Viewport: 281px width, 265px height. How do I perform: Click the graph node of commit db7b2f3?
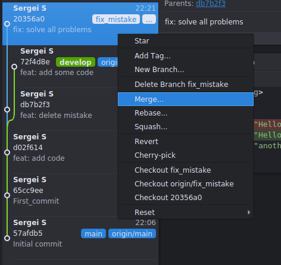pos(7,110)
